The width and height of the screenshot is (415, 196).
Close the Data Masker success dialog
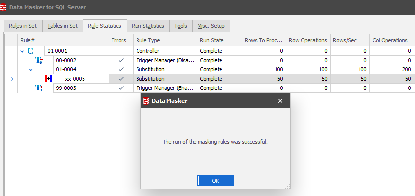click(280, 101)
